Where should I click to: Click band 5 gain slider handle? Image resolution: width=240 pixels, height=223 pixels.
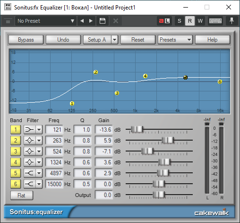(x=163, y=173)
